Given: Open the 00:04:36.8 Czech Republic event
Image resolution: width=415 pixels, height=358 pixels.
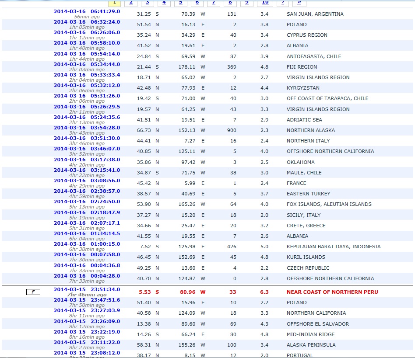Looking at the screenshot, I should 87,266.
